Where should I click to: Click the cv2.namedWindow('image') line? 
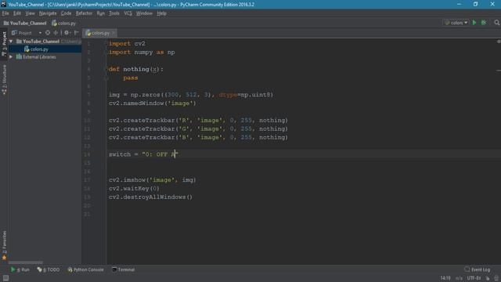[x=152, y=103]
